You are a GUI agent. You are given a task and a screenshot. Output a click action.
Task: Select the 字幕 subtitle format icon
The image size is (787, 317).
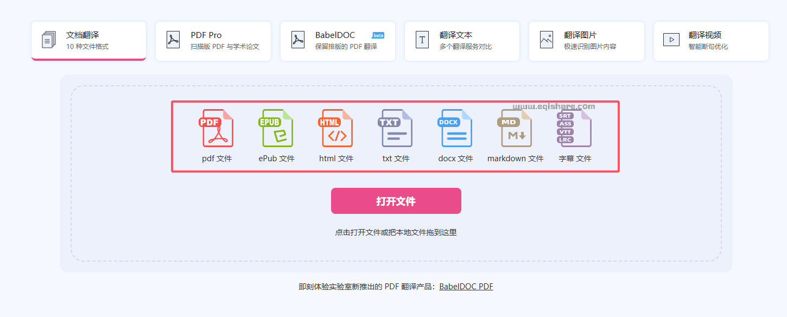pos(574,128)
